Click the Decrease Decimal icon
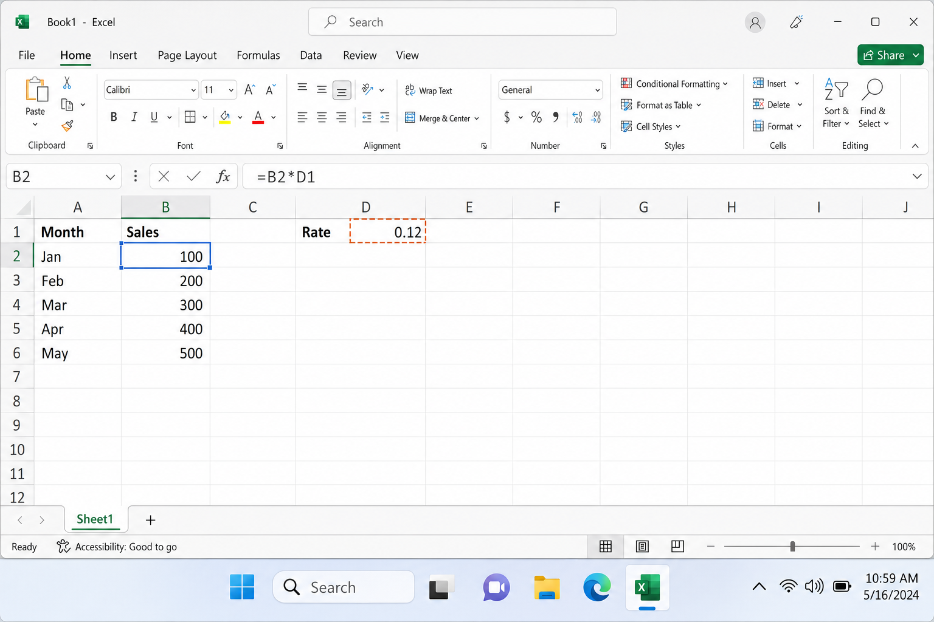The height and width of the screenshot is (622, 934). click(596, 117)
